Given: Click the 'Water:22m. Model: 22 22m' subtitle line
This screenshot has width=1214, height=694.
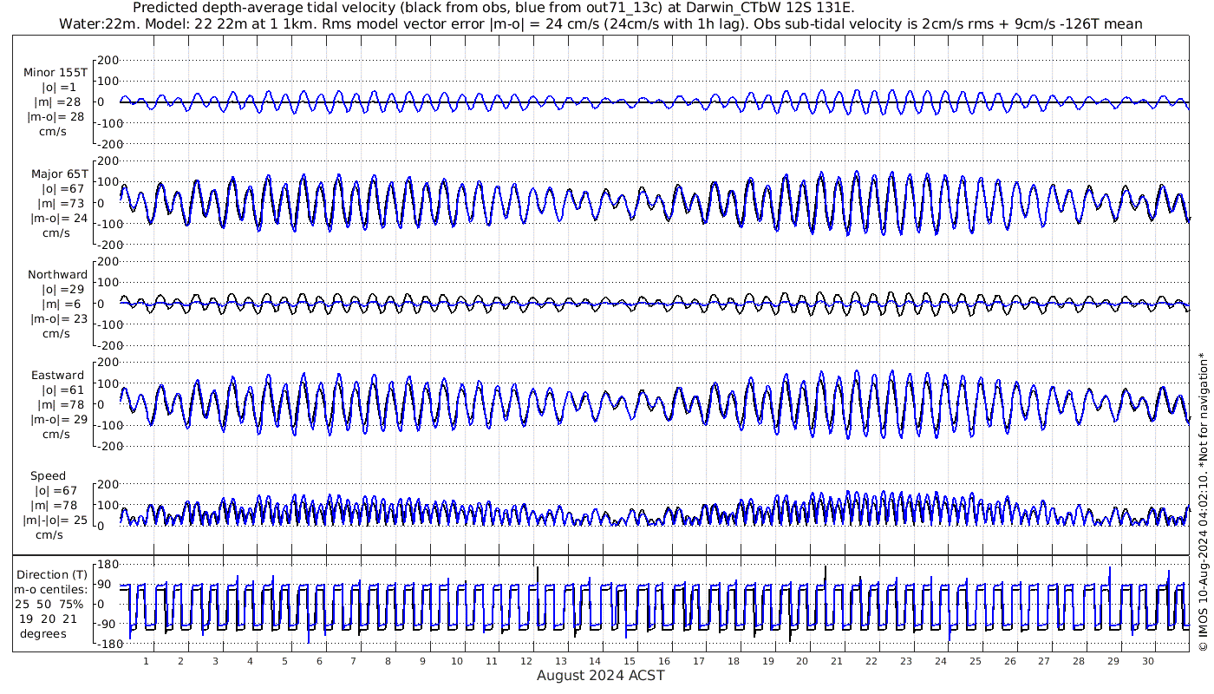Looking at the screenshot, I should [x=600, y=23].
